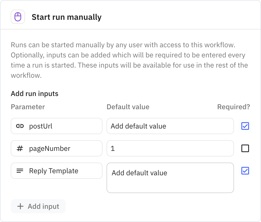Focus the default value field for postUrl
Screen dimensions: 261x222
coord(170,126)
